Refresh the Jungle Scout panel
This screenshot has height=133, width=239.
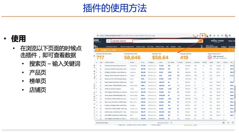229,50
